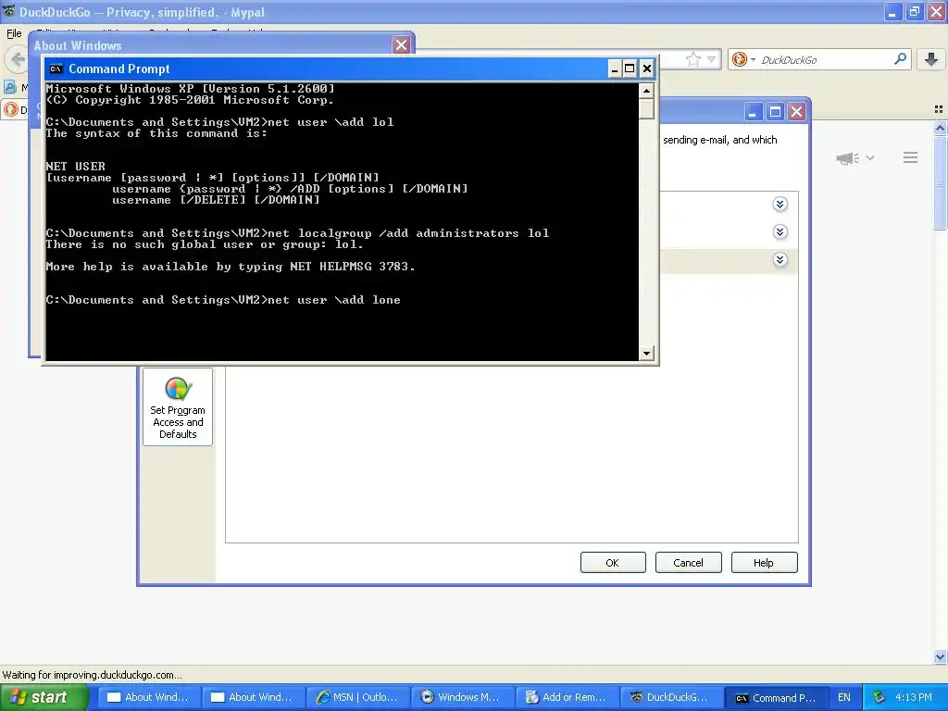
Task: Switch to Add or Remove Programs taskbar item
Action: tap(567, 697)
